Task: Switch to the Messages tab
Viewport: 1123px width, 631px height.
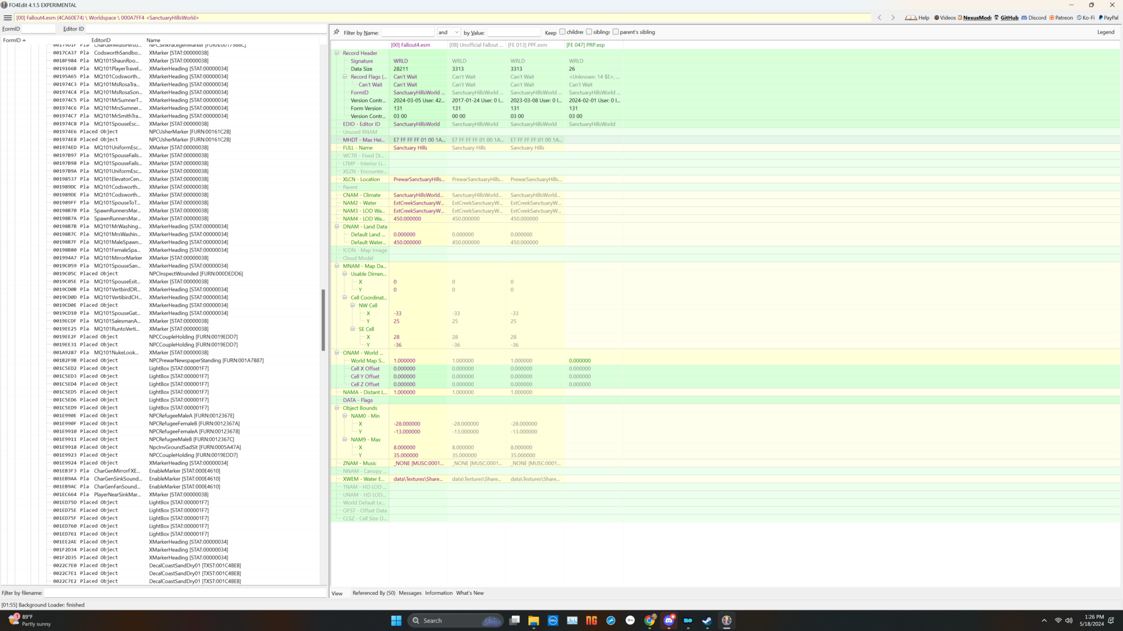Action: pyautogui.click(x=410, y=593)
